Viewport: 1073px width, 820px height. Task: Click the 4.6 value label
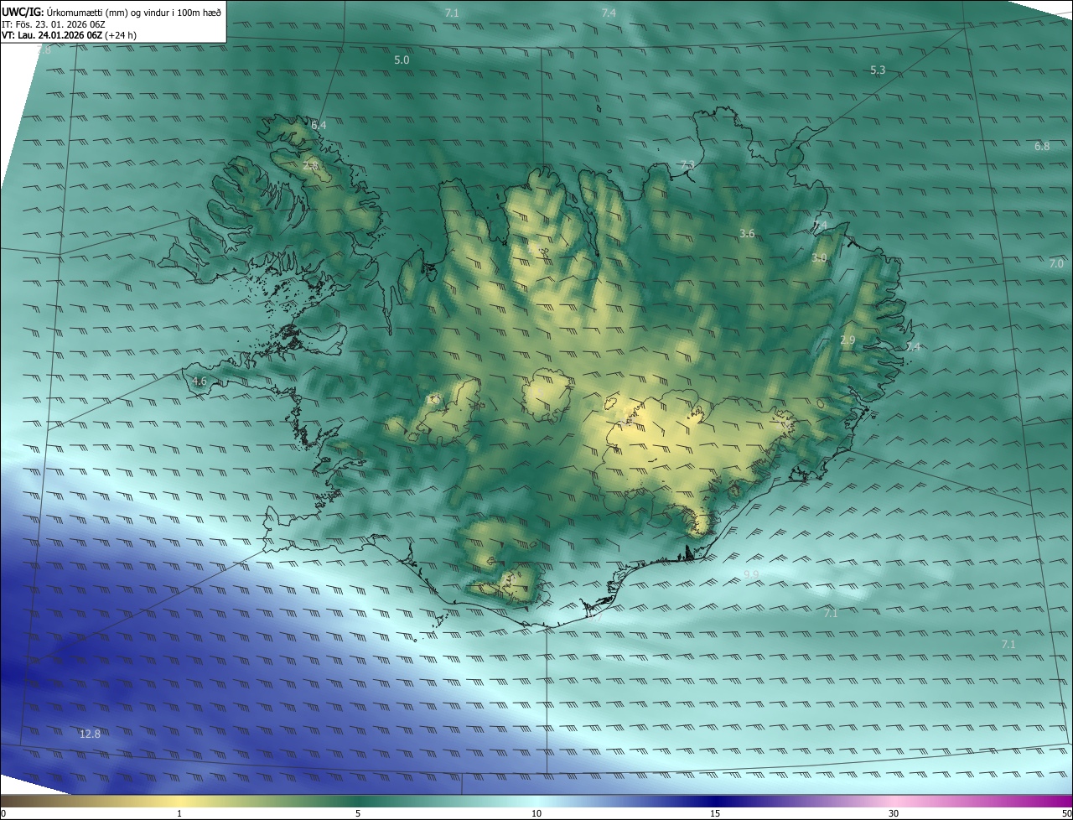pyautogui.click(x=200, y=381)
